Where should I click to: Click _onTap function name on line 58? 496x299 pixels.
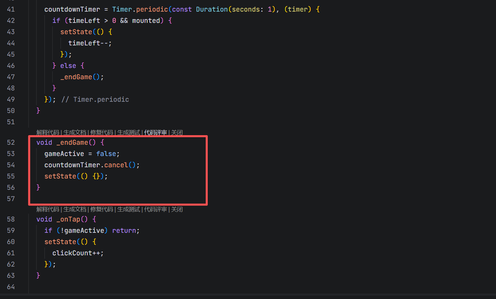pos(68,219)
